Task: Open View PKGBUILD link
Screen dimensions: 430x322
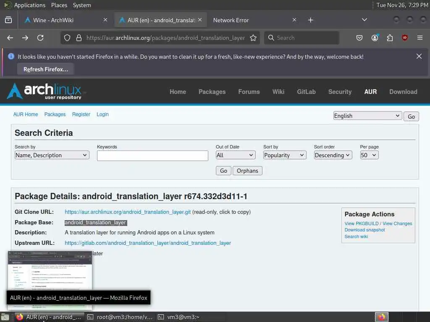Action: click(362, 223)
